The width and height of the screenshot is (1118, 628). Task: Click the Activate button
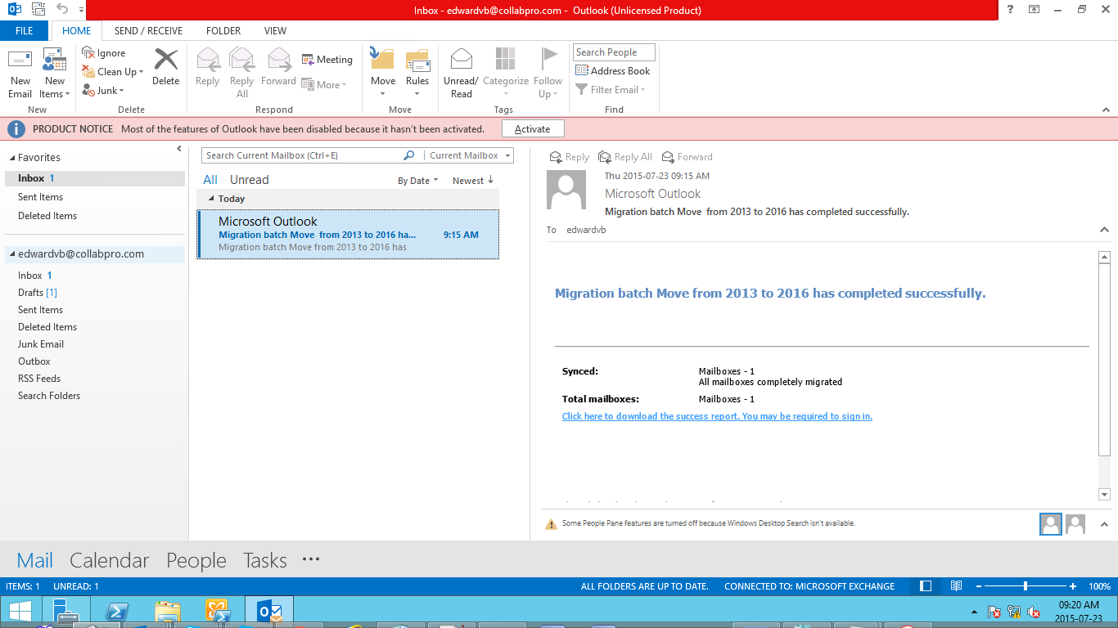point(533,129)
